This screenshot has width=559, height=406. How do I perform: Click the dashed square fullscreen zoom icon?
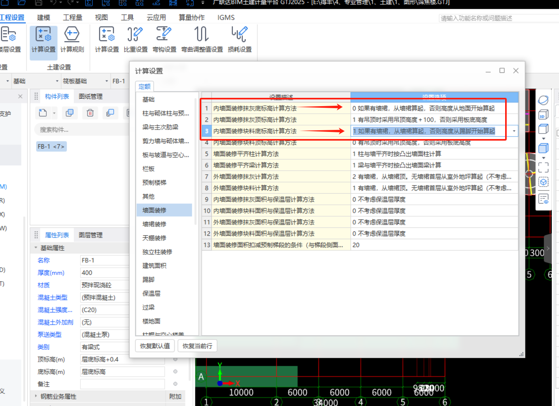(x=543, y=167)
